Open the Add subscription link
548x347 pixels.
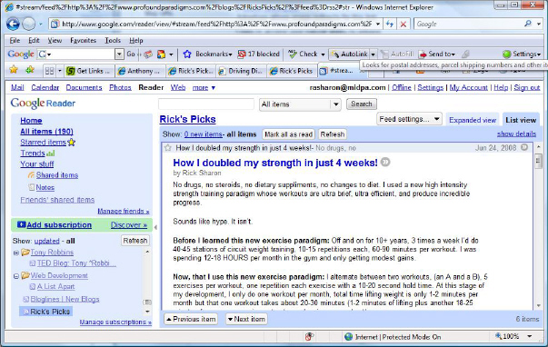[x=59, y=225]
